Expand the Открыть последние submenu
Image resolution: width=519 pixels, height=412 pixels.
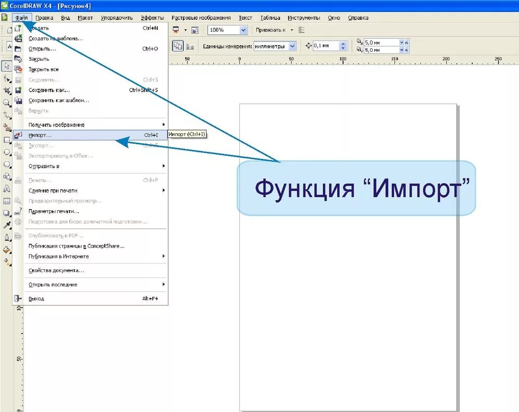click(90, 284)
